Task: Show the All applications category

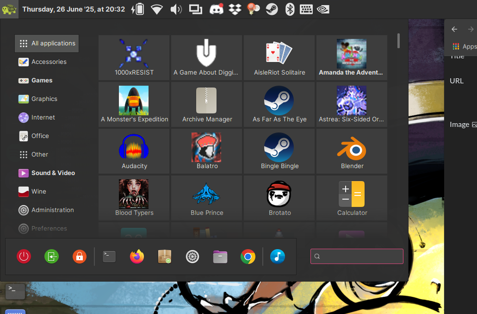Action: point(46,44)
